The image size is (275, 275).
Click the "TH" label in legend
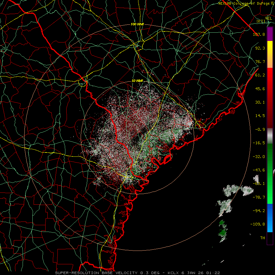point(262,238)
